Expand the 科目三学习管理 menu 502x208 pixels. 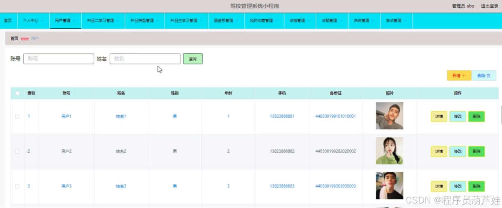(x=186, y=21)
